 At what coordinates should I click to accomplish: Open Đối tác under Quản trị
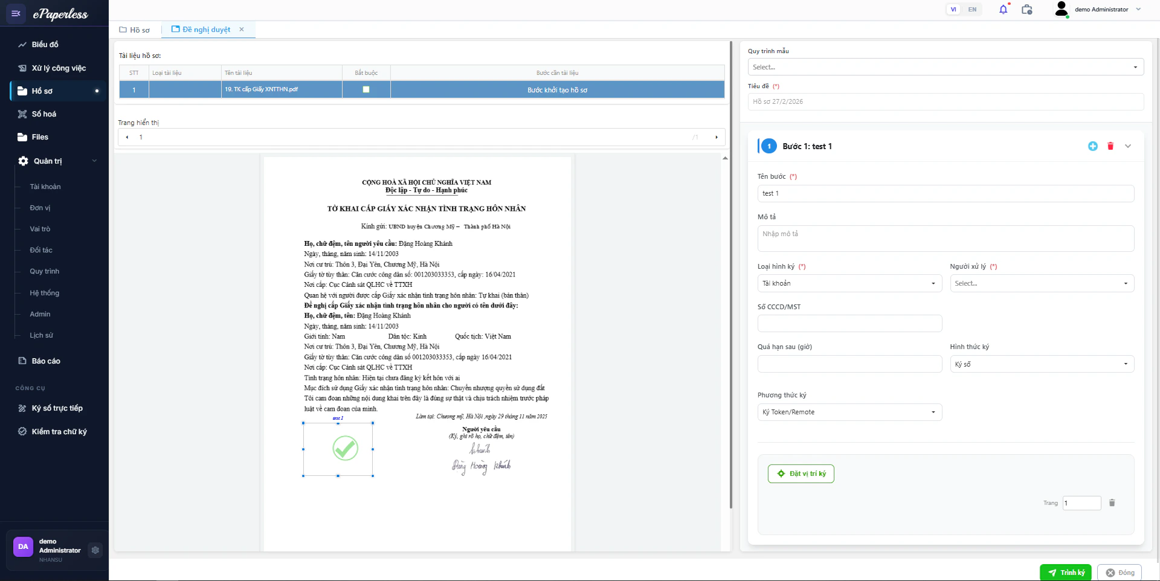point(41,250)
